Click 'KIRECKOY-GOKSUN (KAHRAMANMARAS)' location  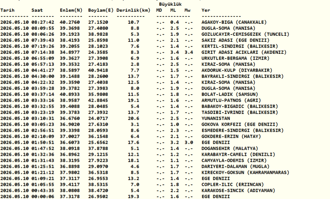tap(245, 173)
